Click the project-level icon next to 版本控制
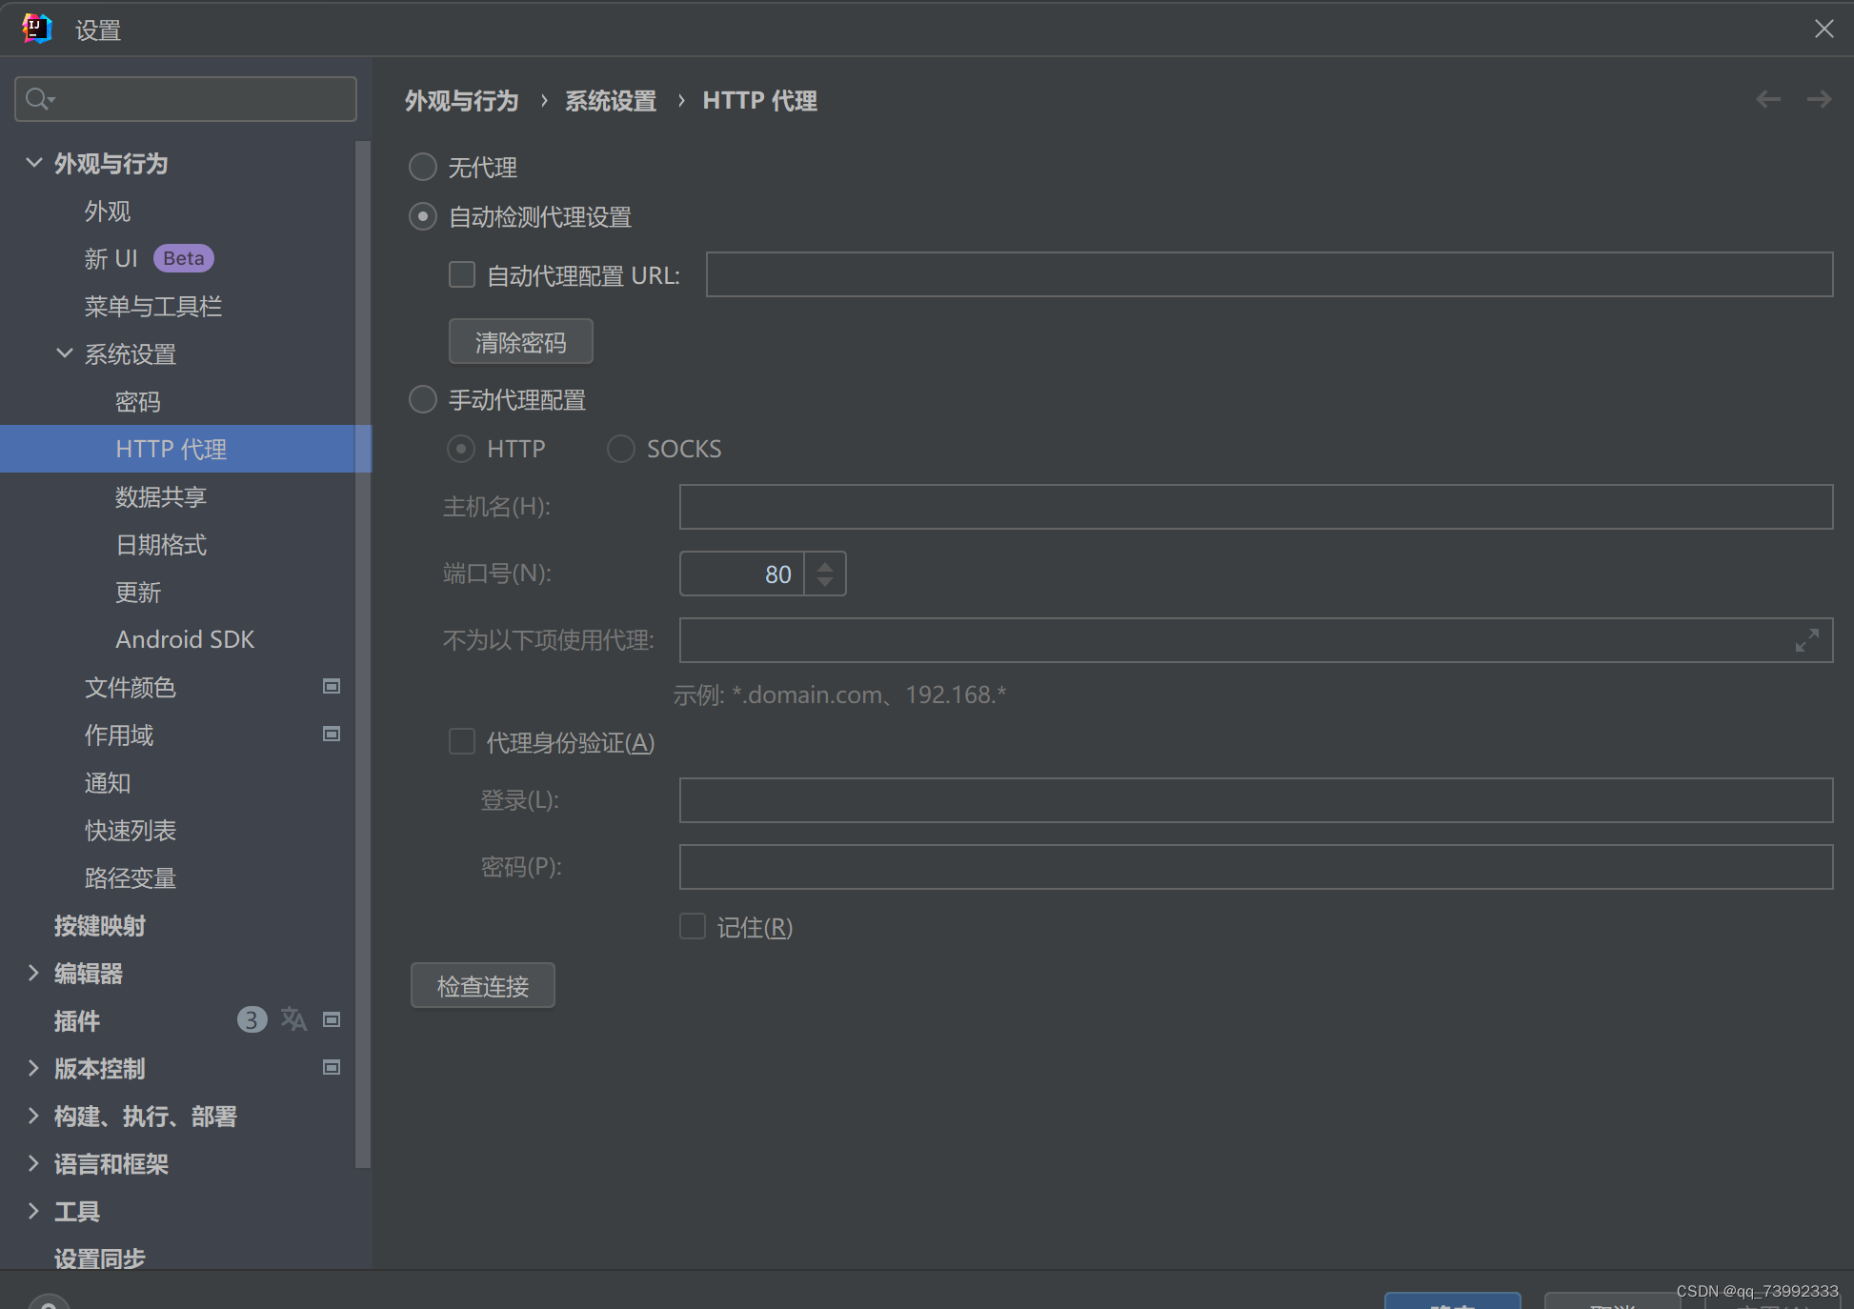This screenshot has height=1309, width=1854. 332,1068
